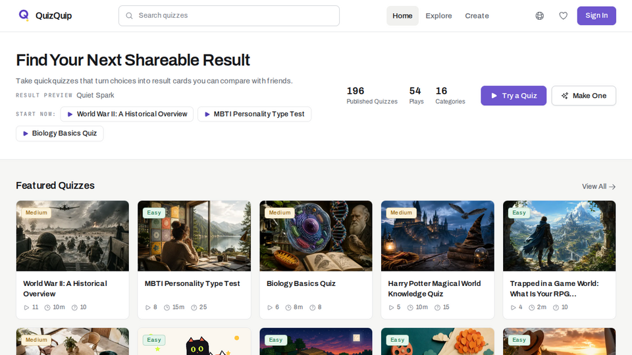The image size is (632, 355).
Task: Click Trapped in a Game World title
Action: click(554, 289)
